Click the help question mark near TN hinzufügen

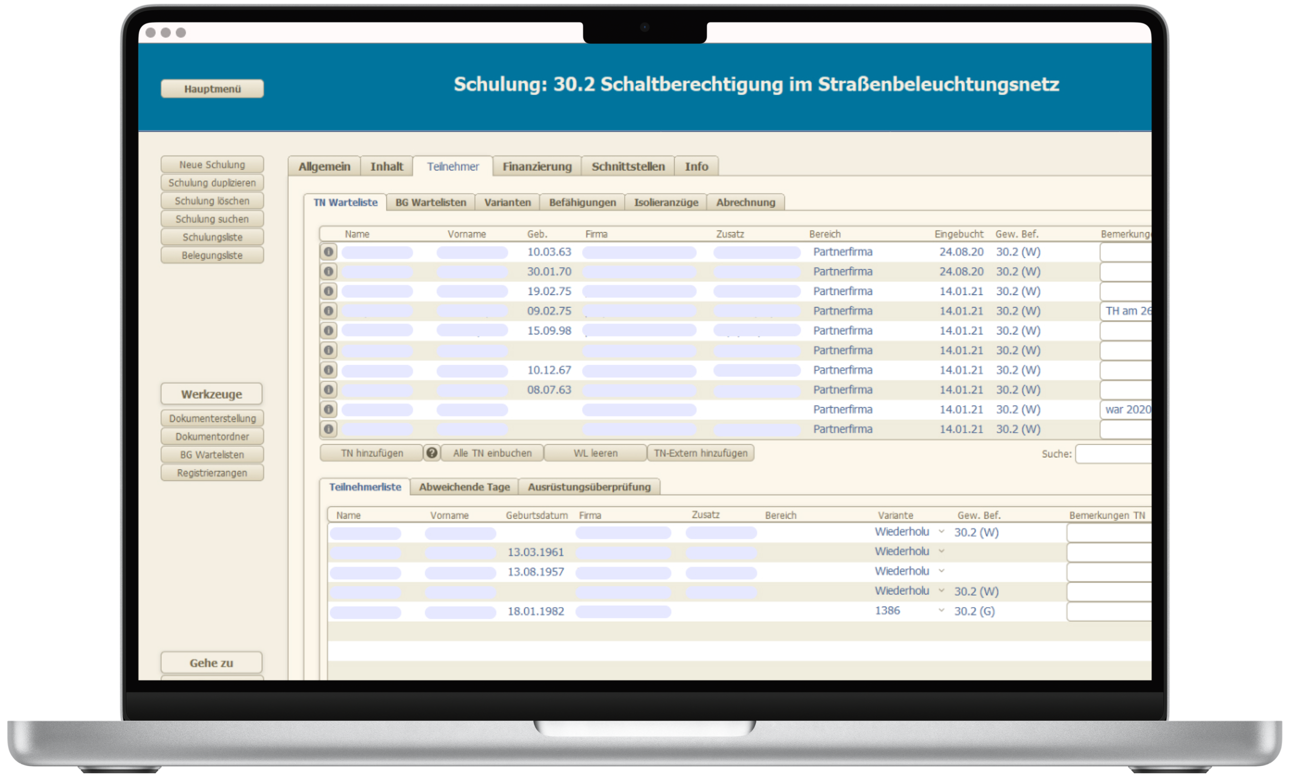click(431, 453)
